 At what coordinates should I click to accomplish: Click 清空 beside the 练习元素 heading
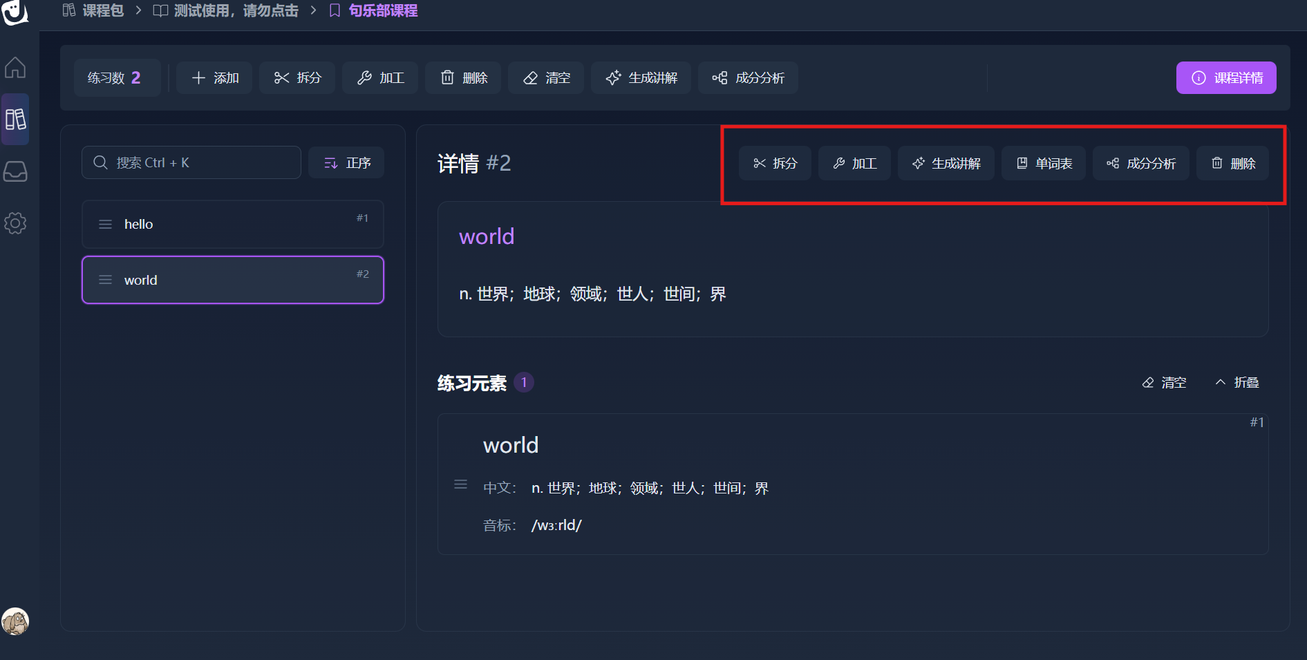(1165, 382)
